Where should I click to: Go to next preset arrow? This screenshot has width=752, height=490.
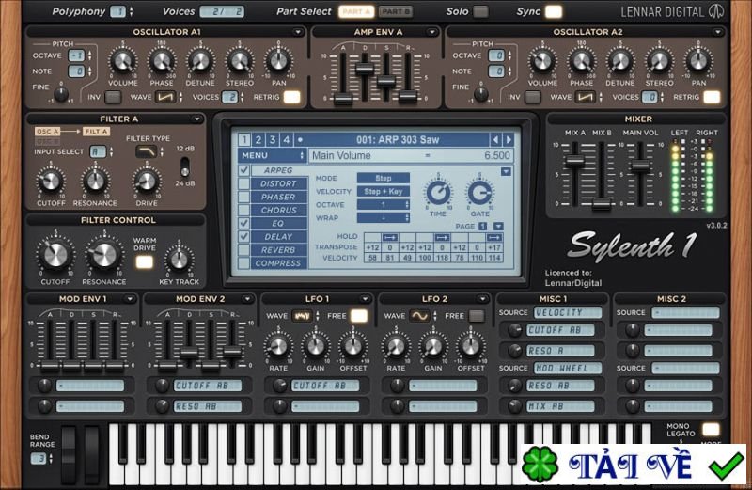pyautogui.click(x=509, y=139)
